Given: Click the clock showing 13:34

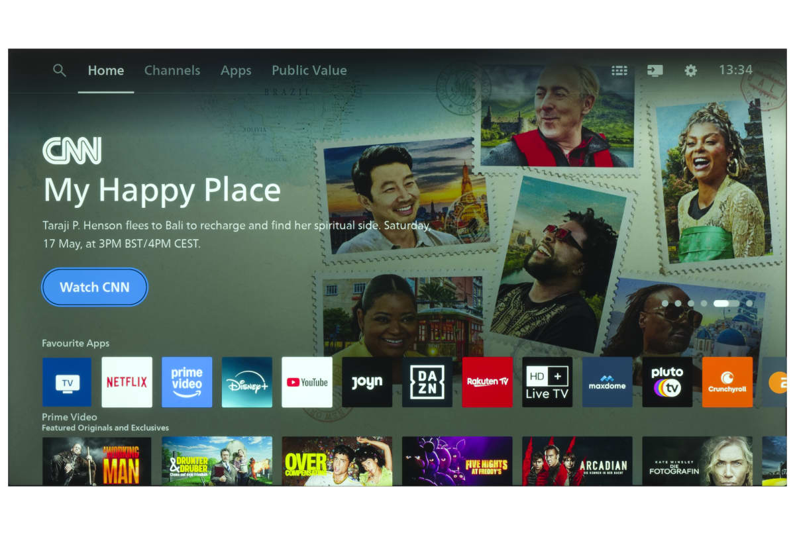Looking at the screenshot, I should pos(736,70).
